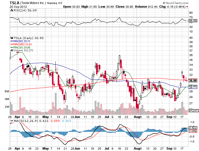
Task: Click the 'MACD(12,26,9) 0.422' legend text
Action: (x=31, y=121)
